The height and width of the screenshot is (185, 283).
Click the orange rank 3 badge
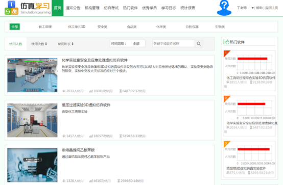[226, 144]
